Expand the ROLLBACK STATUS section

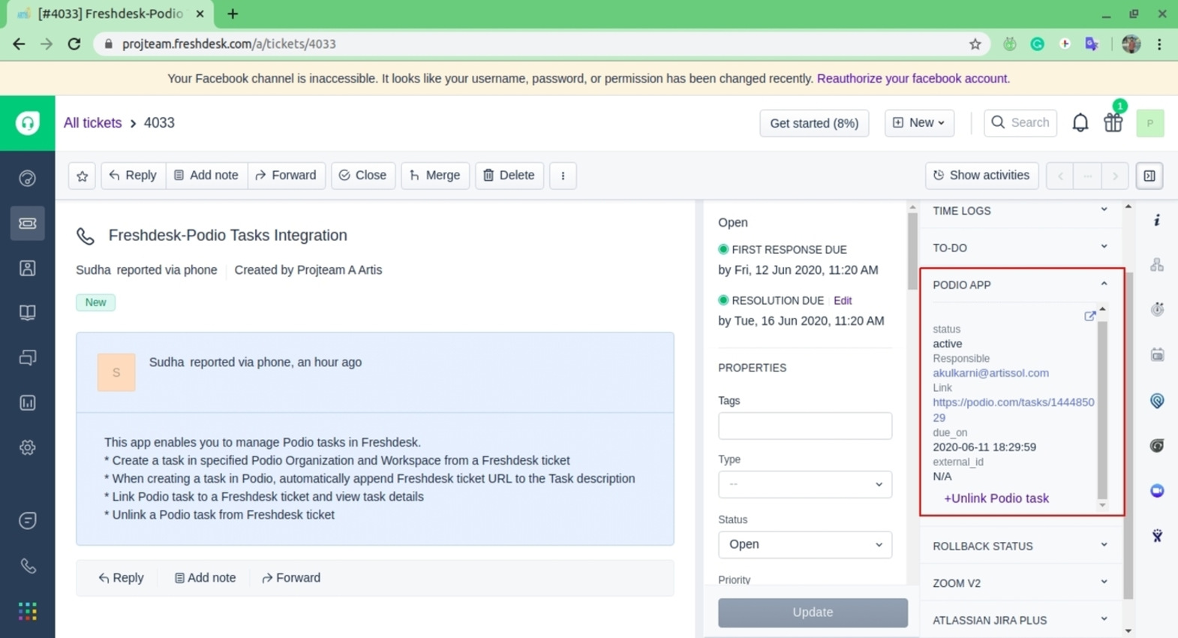(x=1018, y=546)
